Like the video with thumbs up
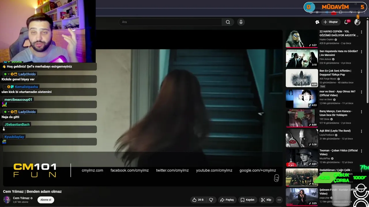The image size is (369, 207). pos(198,200)
